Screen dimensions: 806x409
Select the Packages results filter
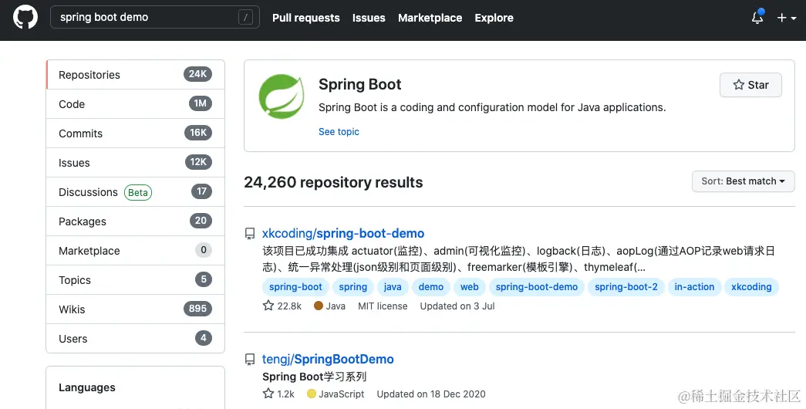point(135,221)
